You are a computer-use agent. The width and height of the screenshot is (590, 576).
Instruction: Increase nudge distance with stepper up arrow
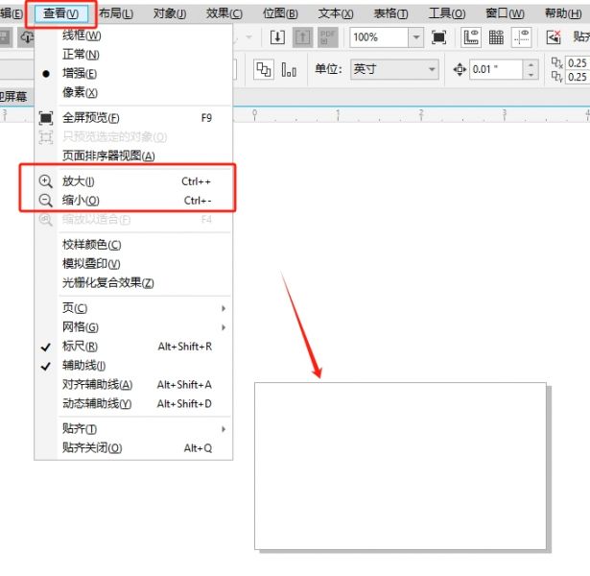click(531, 65)
